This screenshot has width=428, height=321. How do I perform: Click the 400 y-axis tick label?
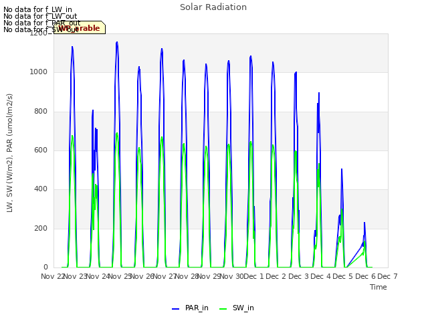41,189
